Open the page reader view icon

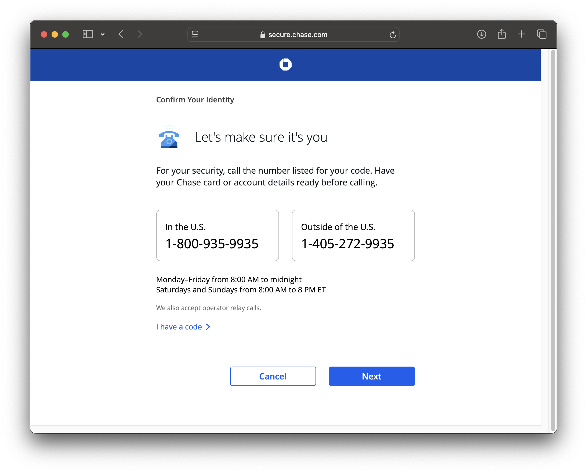click(195, 35)
